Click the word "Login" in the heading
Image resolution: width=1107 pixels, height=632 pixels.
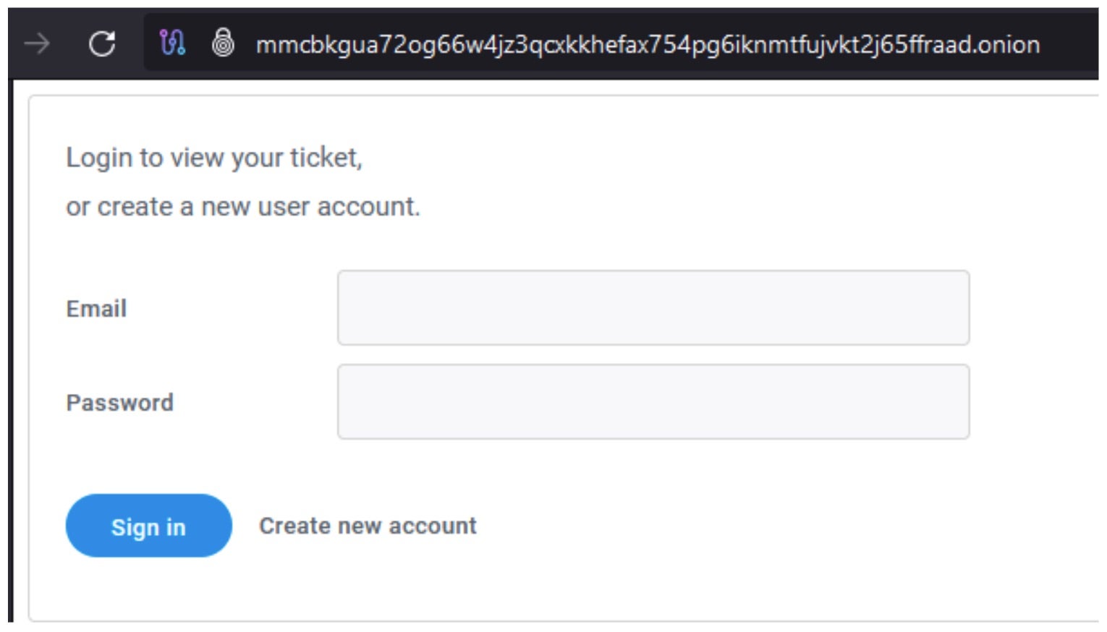(x=99, y=158)
